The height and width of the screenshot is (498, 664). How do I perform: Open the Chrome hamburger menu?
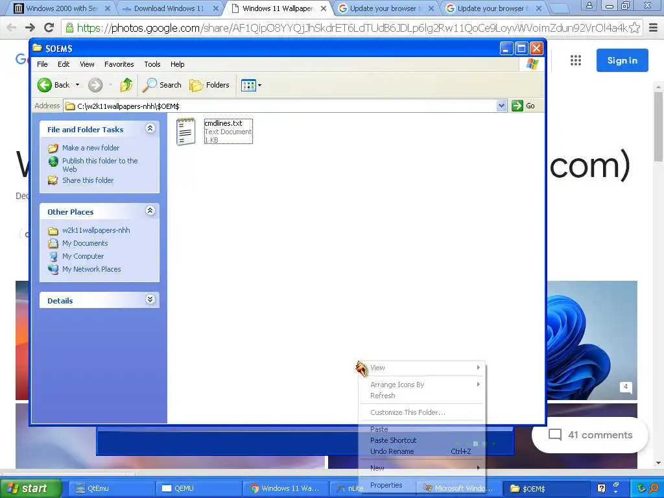tap(654, 28)
